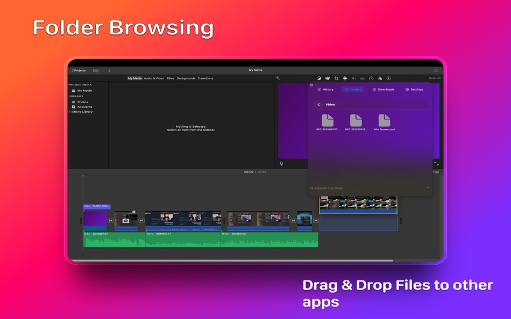Go back to Projects
Screen dimensions: 511x319
coord(79,70)
